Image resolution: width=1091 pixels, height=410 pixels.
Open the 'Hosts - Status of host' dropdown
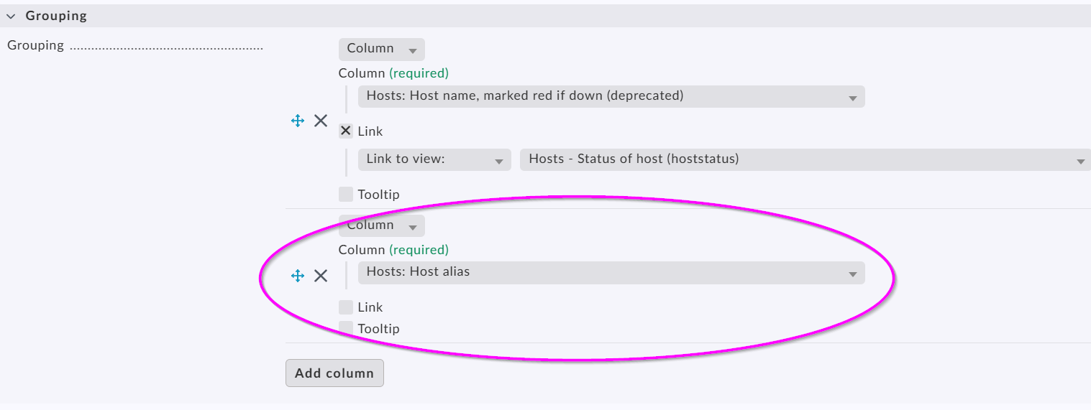[804, 159]
